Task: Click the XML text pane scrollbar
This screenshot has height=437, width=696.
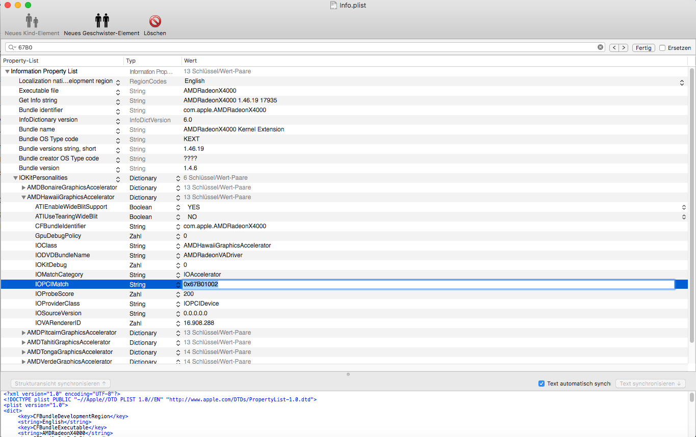Action: [x=692, y=398]
